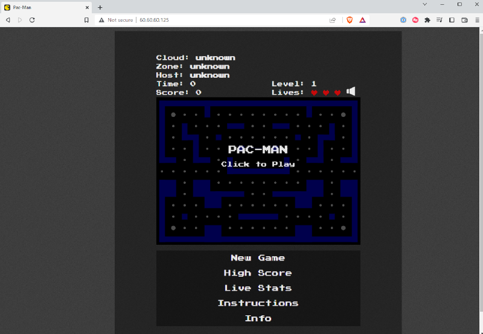483x334 pixels.
Task: Click the Level: 1 readout
Action: click(x=294, y=84)
